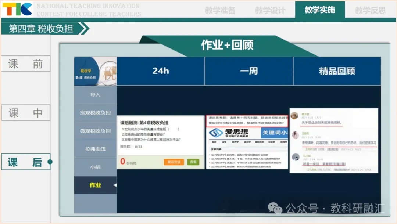Switch to 教学准备 tab

(x=220, y=10)
